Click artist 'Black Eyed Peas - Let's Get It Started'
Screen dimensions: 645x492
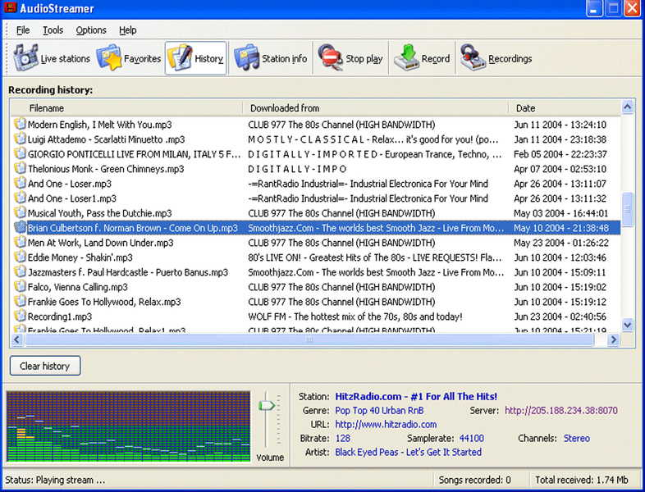click(408, 452)
